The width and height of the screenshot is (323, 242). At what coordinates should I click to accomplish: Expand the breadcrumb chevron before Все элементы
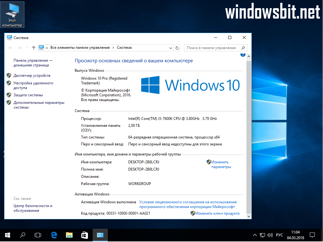tap(47, 48)
